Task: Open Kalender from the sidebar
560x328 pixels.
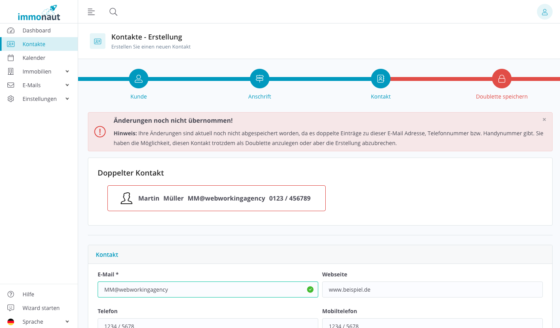Action: tap(34, 58)
